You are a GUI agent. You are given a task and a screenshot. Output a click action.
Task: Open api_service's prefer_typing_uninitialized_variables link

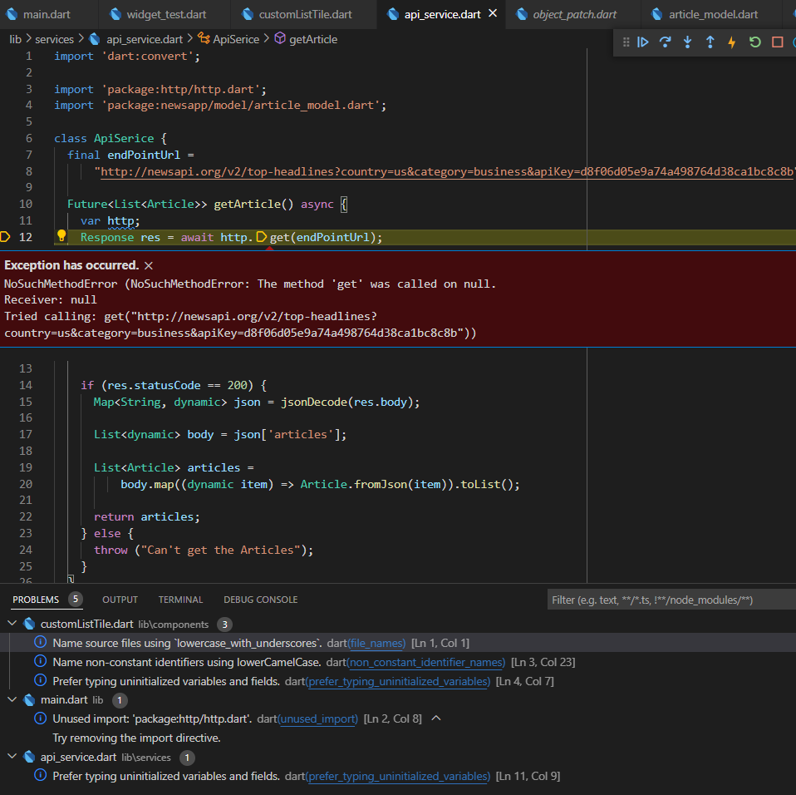[x=397, y=776]
